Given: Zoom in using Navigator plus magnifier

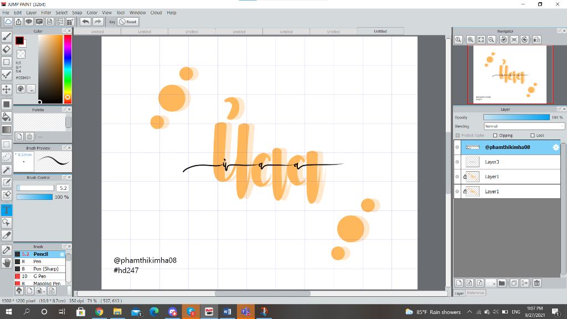Looking at the screenshot, I should point(471,40).
